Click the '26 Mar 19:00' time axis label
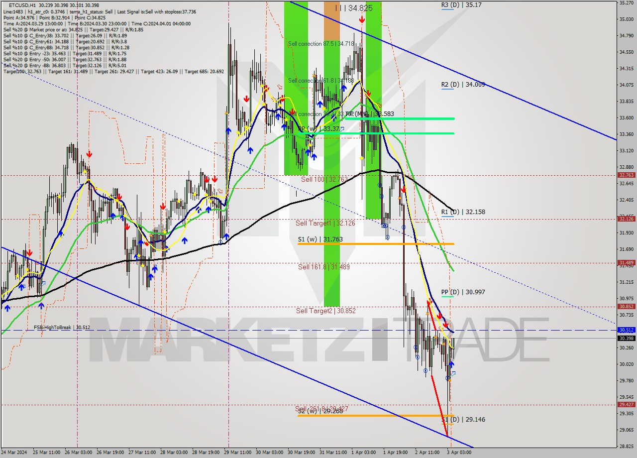The height and width of the screenshot is (458, 637). coord(110,453)
